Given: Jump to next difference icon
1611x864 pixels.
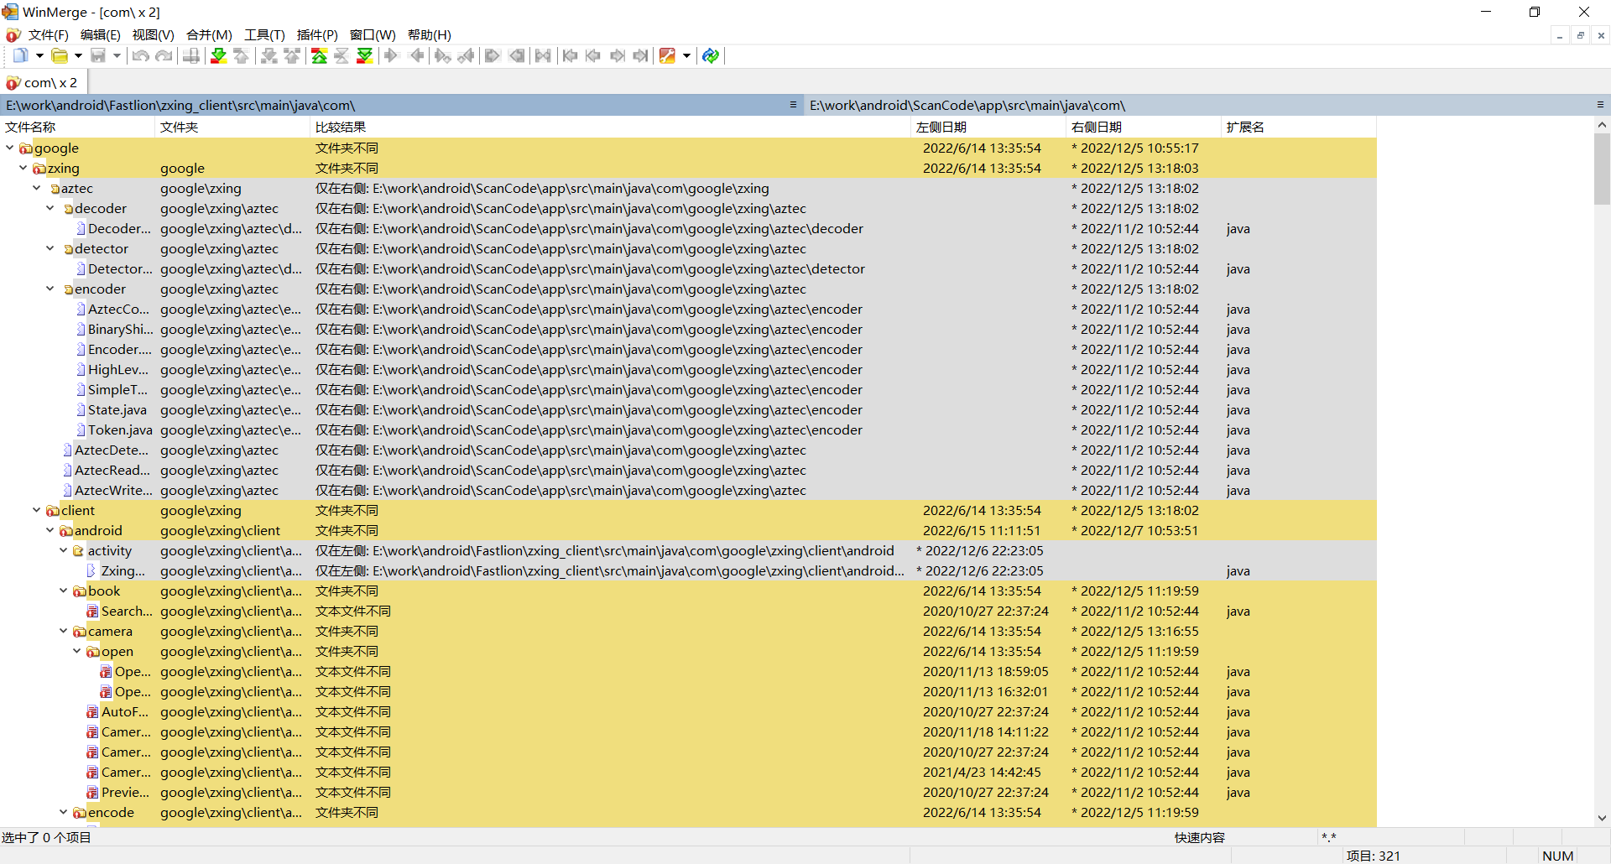Looking at the screenshot, I should (218, 55).
